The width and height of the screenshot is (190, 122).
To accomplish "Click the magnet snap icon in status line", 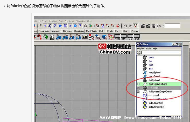I will (x=118, y=26).
